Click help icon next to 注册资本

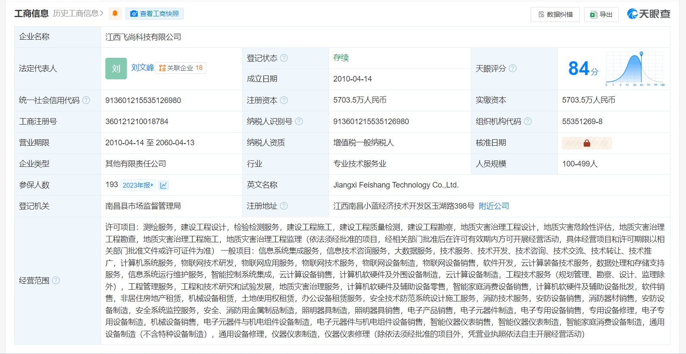tap(284, 100)
